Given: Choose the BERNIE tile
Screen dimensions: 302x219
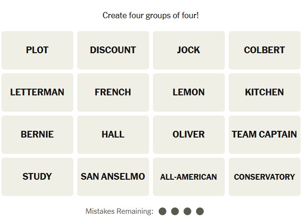Looking at the screenshot, I should (37, 135).
